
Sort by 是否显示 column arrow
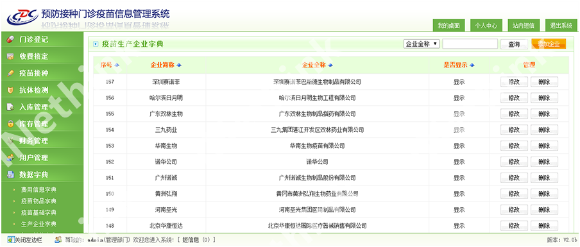(x=472, y=65)
